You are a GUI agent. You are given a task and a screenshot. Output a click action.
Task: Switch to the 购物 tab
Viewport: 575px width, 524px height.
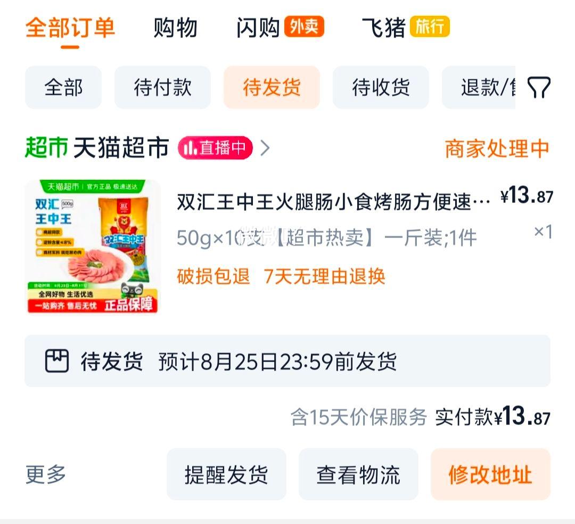point(175,28)
